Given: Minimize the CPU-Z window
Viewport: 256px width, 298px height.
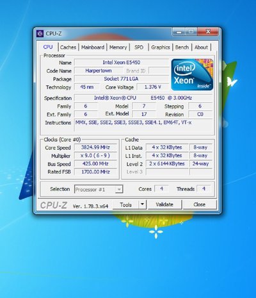Looking at the screenshot, I should tap(179, 32).
